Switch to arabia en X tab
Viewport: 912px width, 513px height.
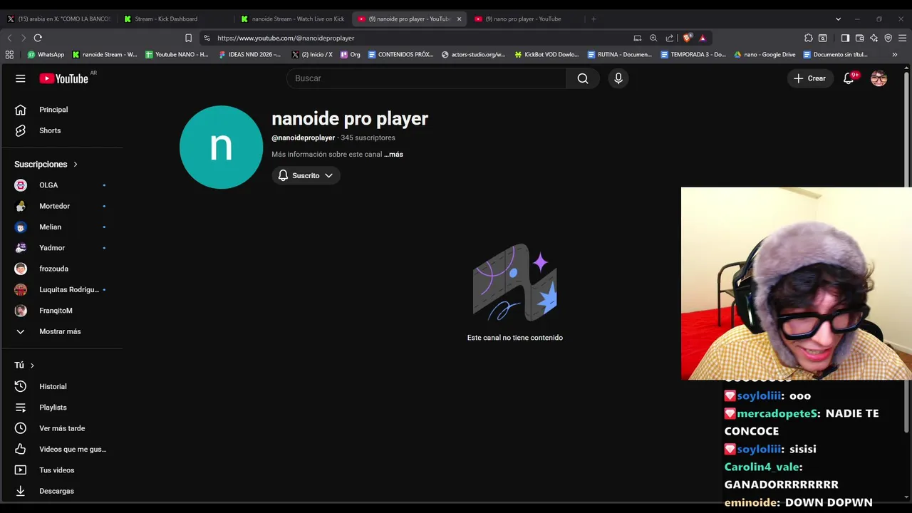[60, 19]
